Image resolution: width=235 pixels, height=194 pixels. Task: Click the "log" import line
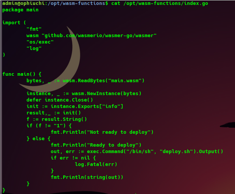(x=34, y=48)
